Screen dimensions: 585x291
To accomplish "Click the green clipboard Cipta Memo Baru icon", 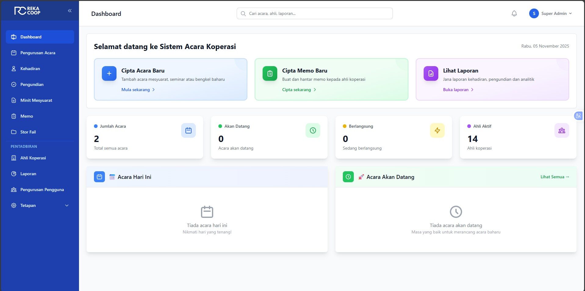I will [270, 73].
